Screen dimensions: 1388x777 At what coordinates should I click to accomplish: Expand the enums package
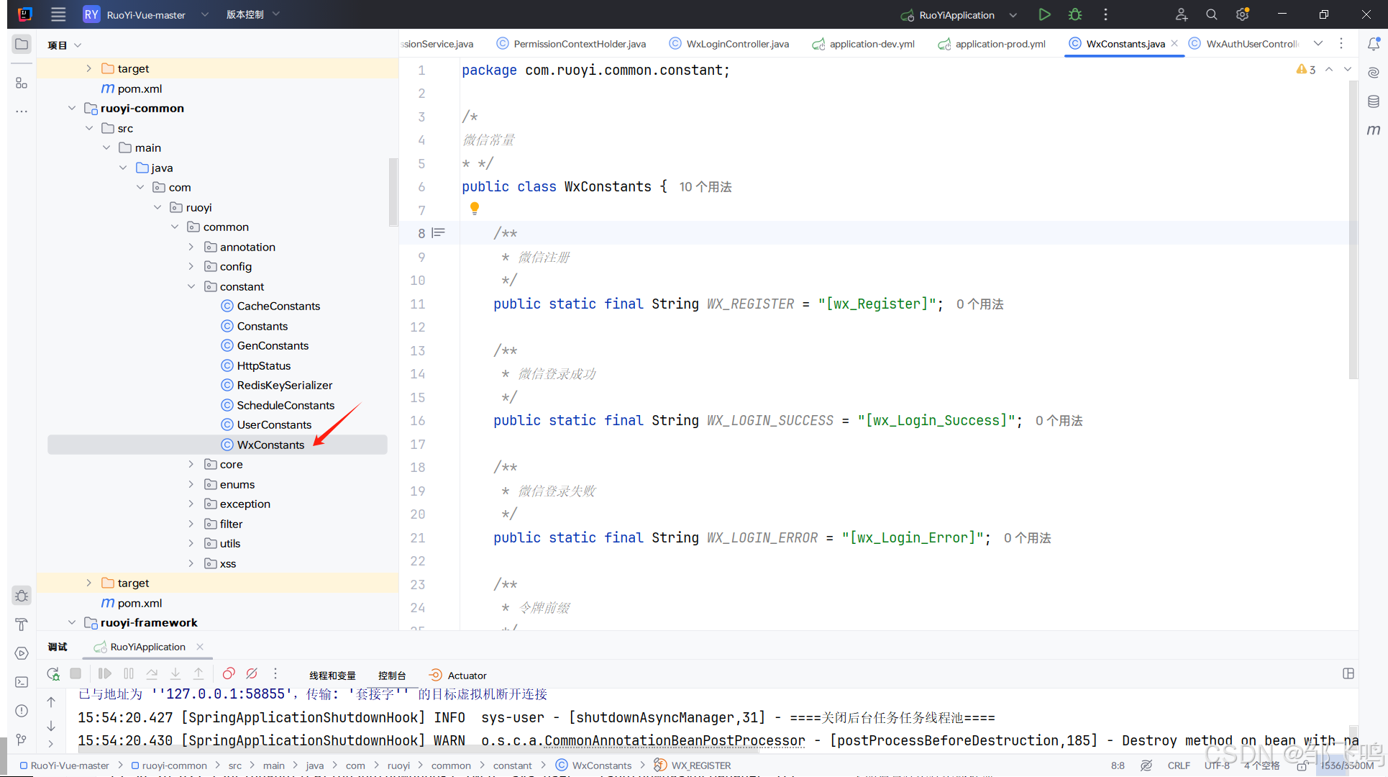coord(191,484)
